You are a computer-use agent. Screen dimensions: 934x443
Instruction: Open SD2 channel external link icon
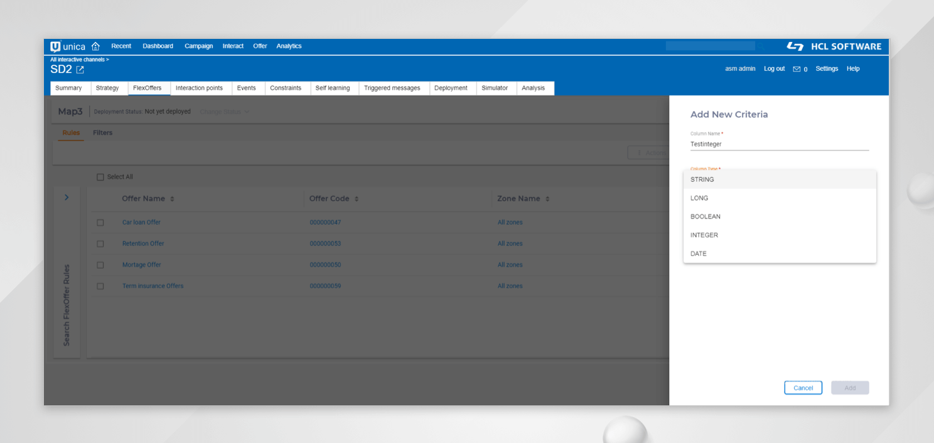[80, 70]
